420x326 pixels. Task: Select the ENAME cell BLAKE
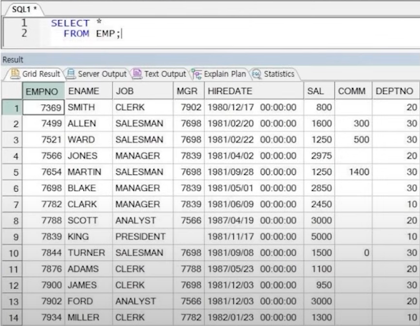coord(89,188)
